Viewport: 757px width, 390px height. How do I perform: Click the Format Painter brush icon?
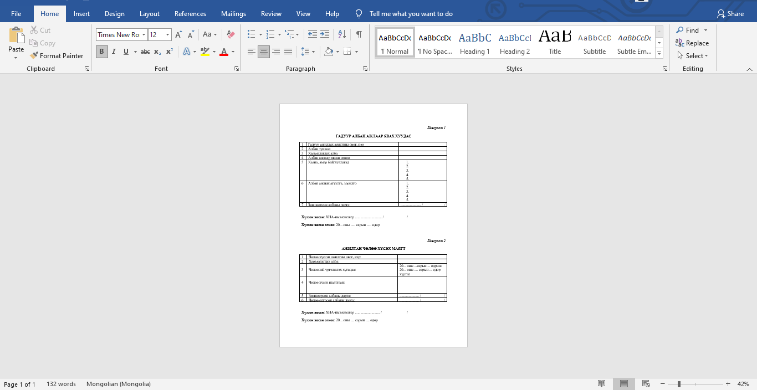pos(35,56)
